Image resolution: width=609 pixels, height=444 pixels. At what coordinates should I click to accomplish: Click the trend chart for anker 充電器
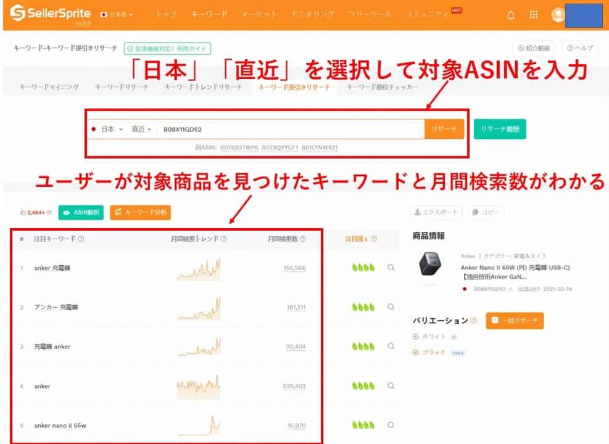199,269
